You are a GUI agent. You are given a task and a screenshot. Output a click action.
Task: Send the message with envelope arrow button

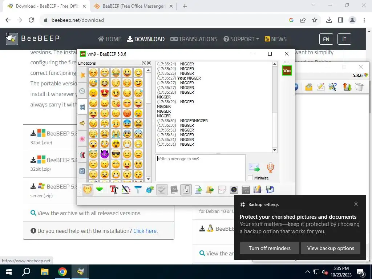point(255,167)
